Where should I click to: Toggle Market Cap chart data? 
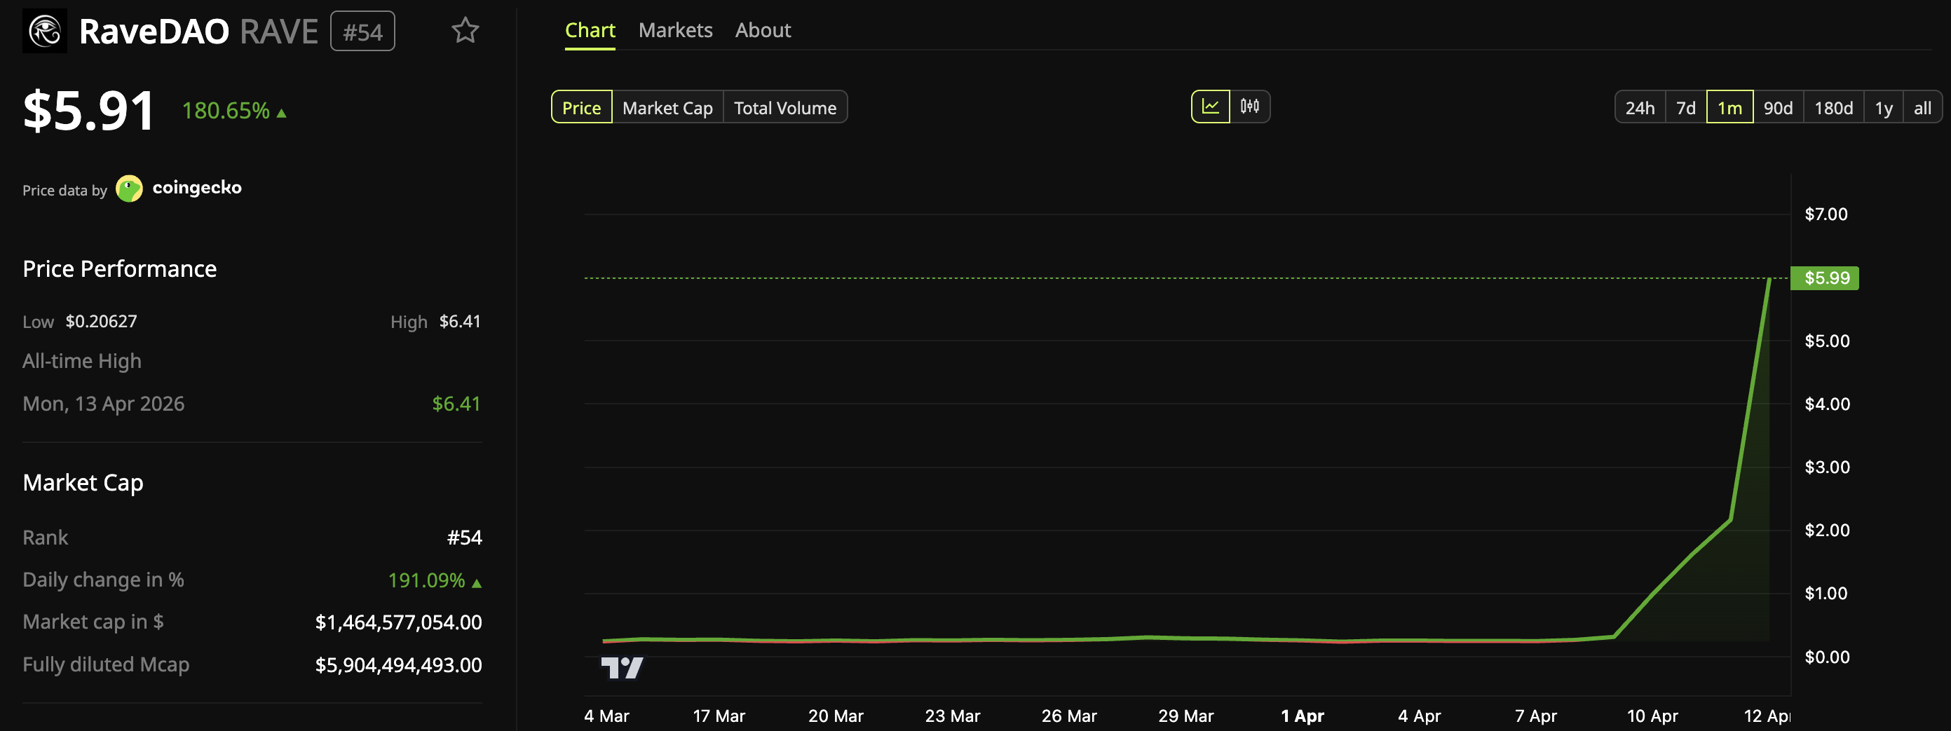click(667, 107)
